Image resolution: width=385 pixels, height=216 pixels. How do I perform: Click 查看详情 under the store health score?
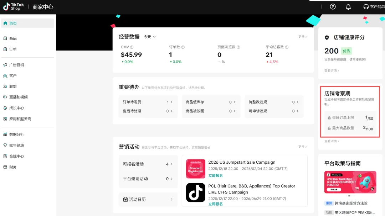[332, 70]
